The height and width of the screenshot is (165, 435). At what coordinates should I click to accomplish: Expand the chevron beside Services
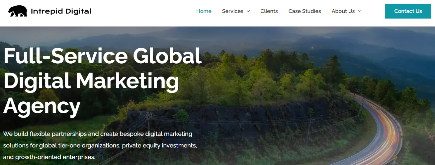[x=248, y=11]
